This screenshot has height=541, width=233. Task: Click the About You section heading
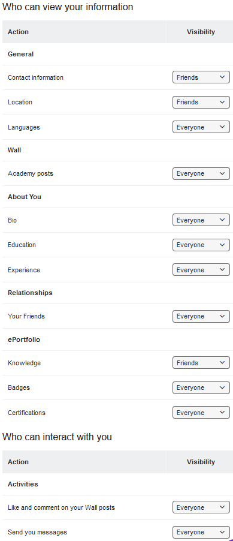coord(25,197)
